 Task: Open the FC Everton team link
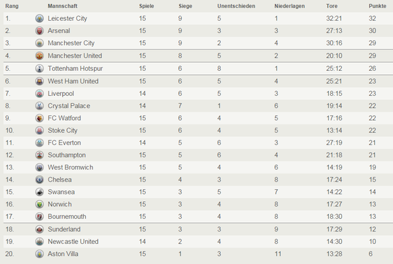(64, 142)
